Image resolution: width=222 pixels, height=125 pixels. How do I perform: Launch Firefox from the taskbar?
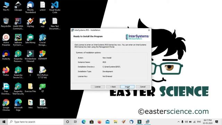pyautogui.click(x=100, y=122)
